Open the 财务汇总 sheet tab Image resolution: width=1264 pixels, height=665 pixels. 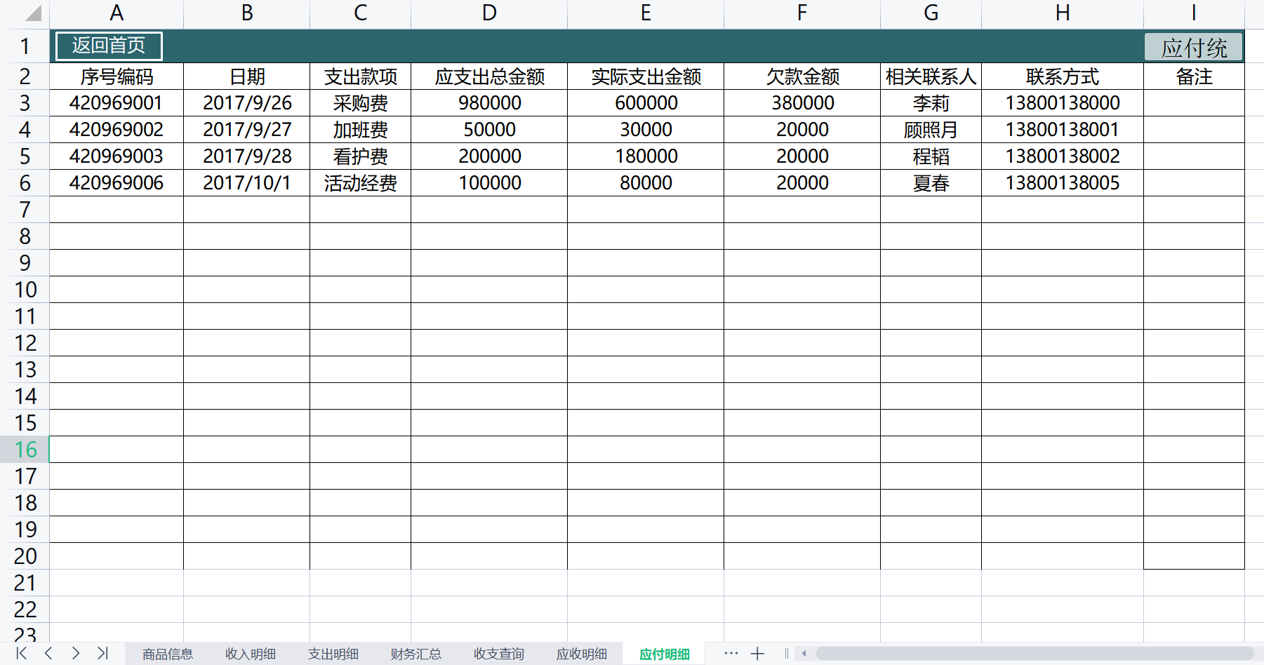[x=415, y=653]
